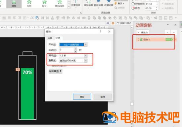Screen dimensions: 182x127
Task: Select the 70% text on the slide
Action: tap(27, 72)
